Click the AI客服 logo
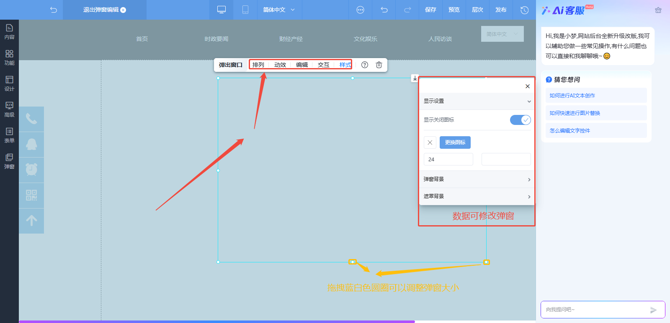The width and height of the screenshot is (670, 323). [567, 10]
